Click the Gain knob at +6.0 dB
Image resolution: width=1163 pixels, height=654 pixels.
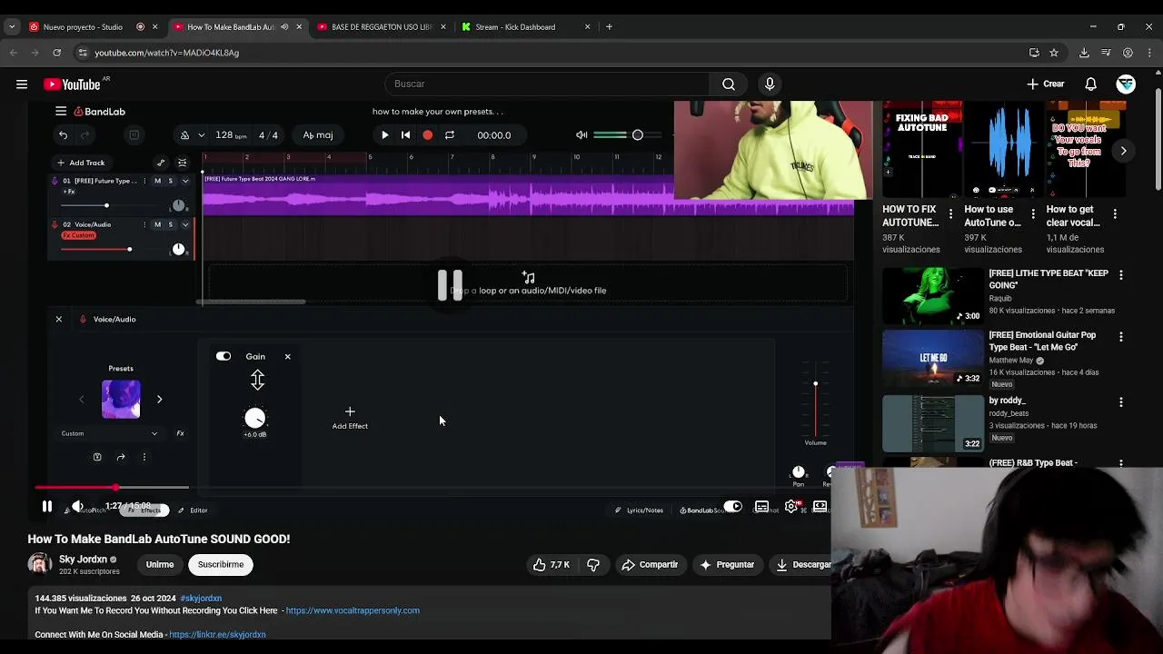[x=255, y=419]
